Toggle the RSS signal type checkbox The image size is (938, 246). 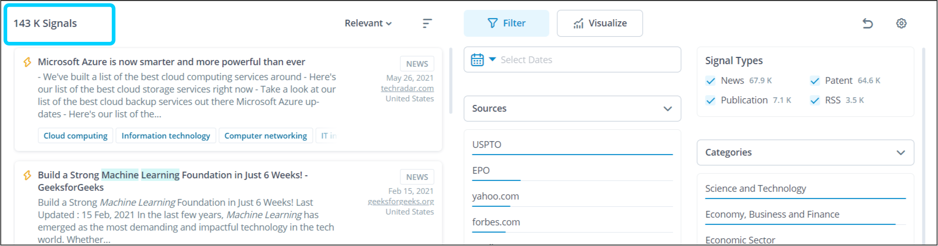pyautogui.click(x=815, y=100)
